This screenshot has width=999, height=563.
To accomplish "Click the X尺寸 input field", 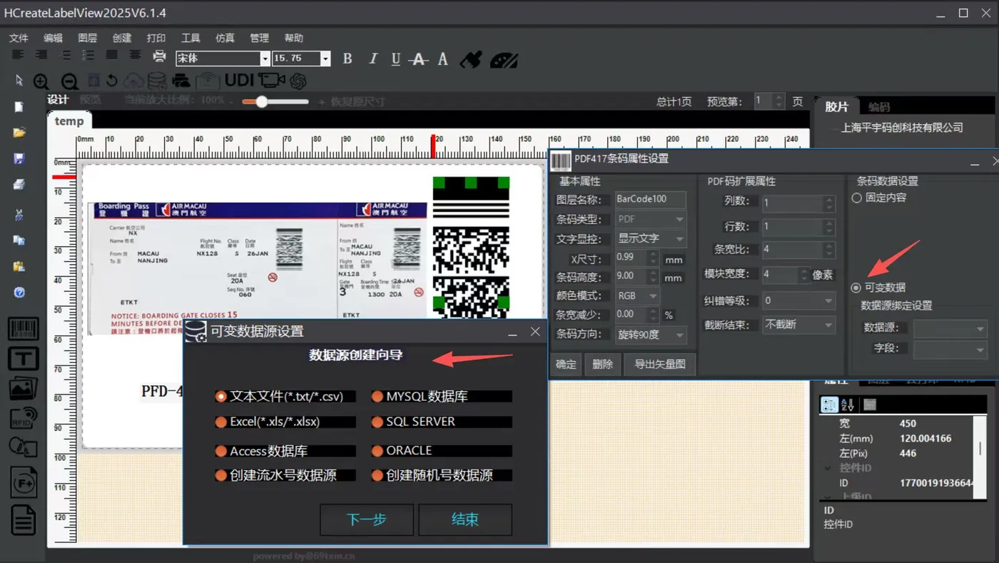I will pos(631,258).
